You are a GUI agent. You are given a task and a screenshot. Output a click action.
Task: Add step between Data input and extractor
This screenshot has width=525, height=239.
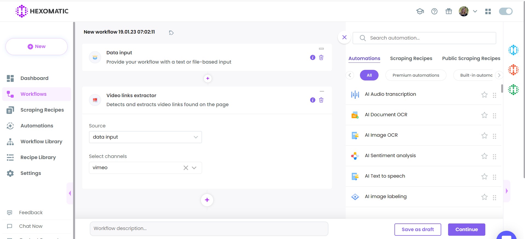click(x=208, y=79)
